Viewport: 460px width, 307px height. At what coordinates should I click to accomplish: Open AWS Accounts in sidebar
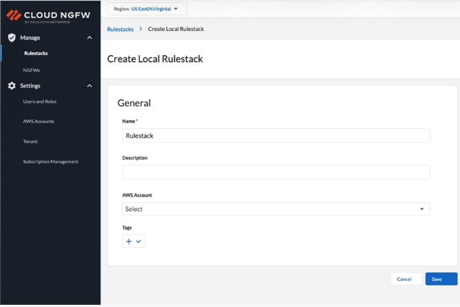click(39, 121)
